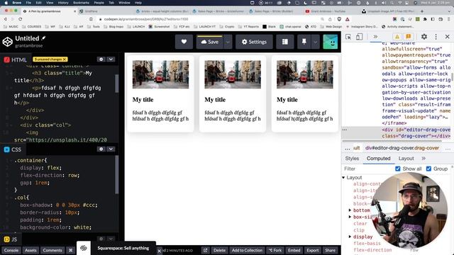
Task: Click the Delete pen button
Action: (219, 250)
